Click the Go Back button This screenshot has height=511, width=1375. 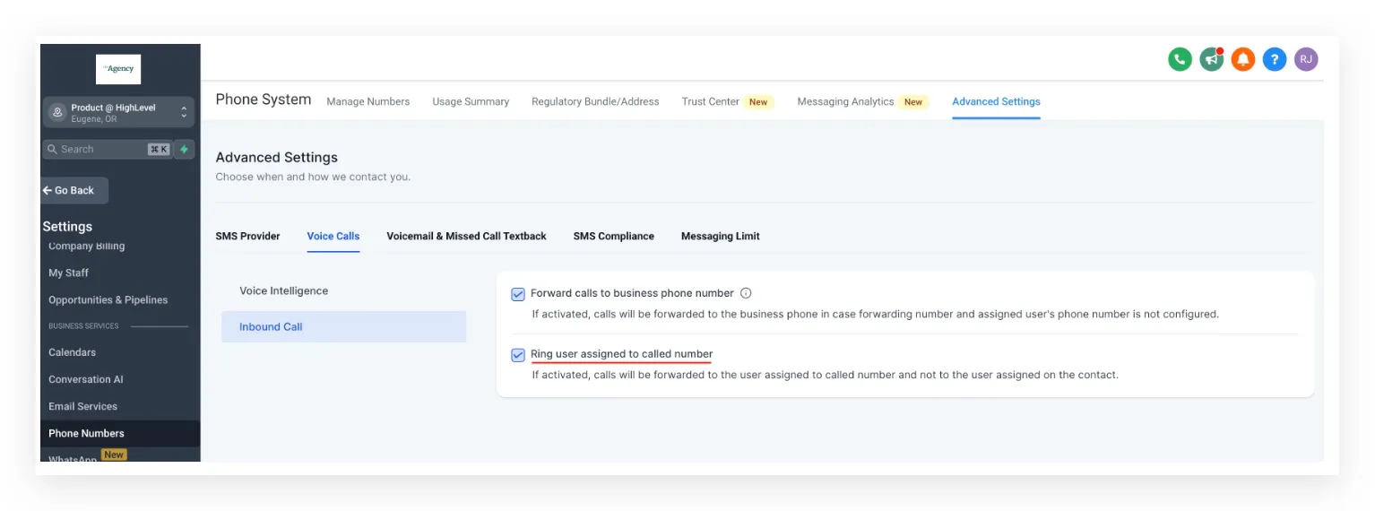(74, 190)
